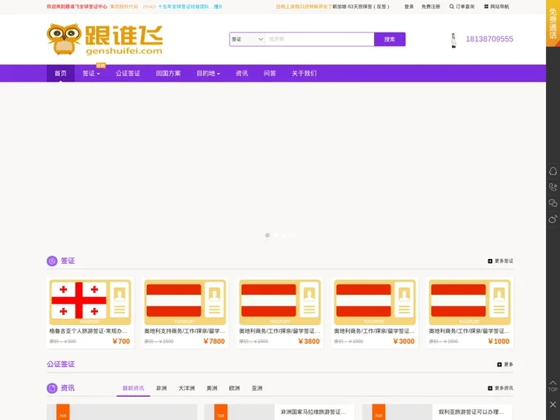Click hot badge on 叙利亚 news card
The height and width of the screenshot is (420, 560).
point(379,412)
